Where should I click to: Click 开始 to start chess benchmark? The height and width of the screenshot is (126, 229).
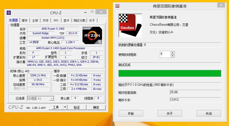pyautogui.click(x=131, y=114)
